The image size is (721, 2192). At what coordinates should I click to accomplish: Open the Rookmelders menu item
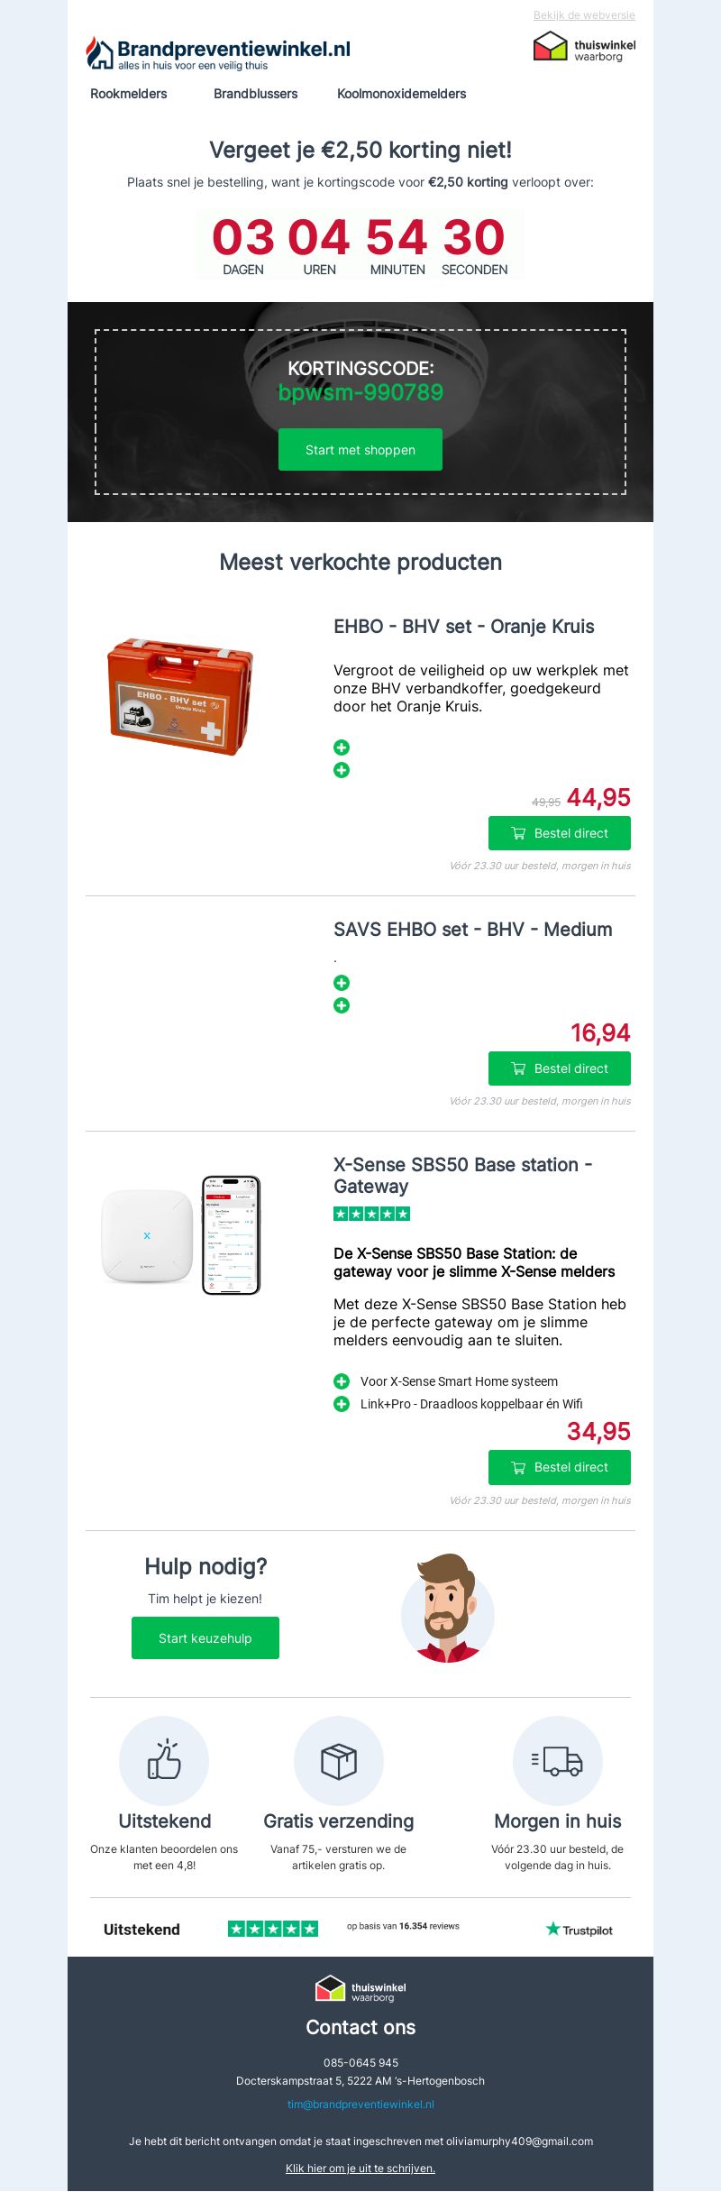click(129, 94)
